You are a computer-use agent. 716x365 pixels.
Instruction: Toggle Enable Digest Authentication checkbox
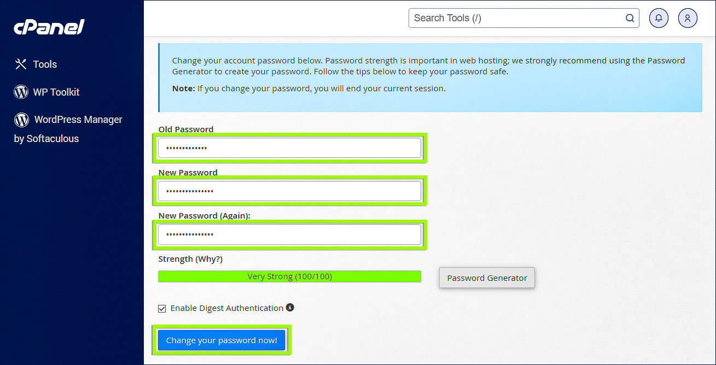[x=162, y=308]
